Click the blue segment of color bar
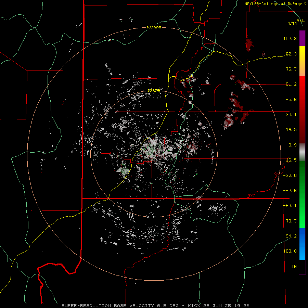This screenshot has width=308, height=308. tap(302, 244)
